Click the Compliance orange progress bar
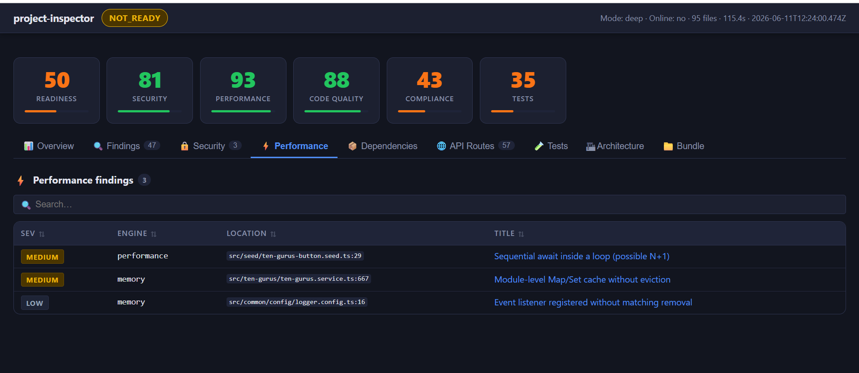859x373 pixels. 411,111
